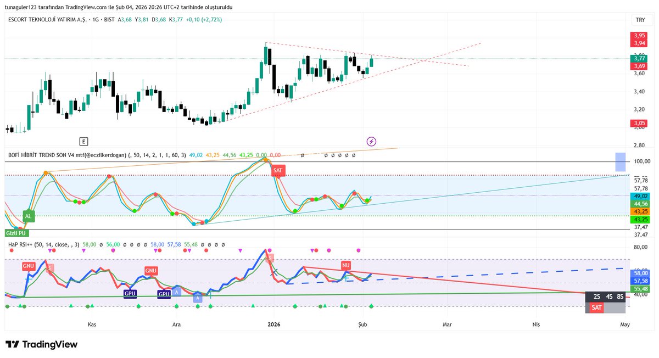The width and height of the screenshot is (659, 358).
Task: Click the green 44,56 axis label
Action: click(x=641, y=204)
